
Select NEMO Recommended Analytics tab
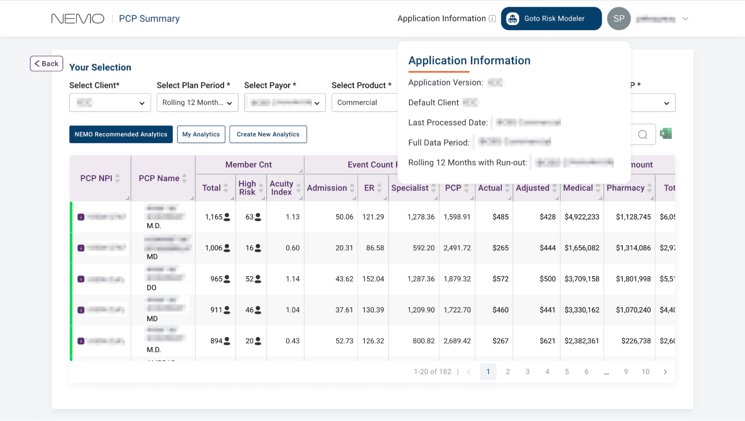click(x=121, y=134)
